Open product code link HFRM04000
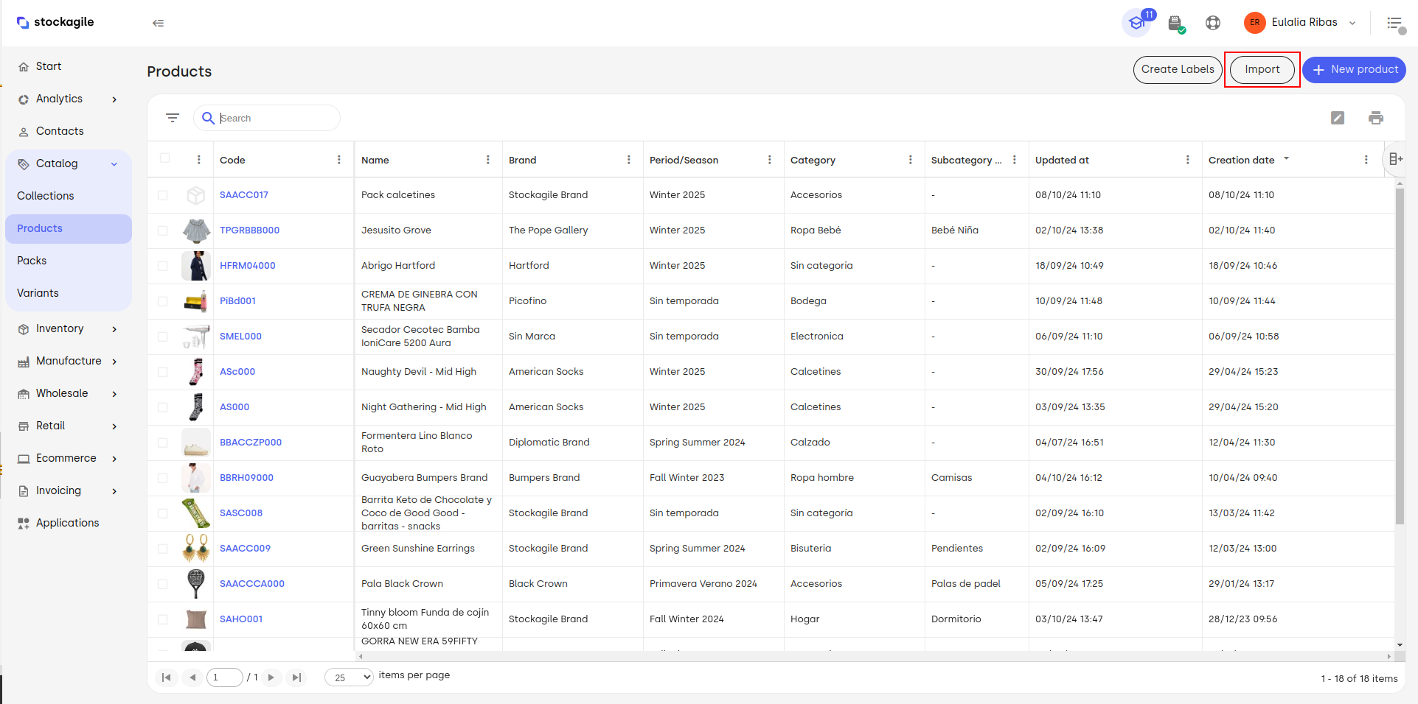The height and width of the screenshot is (704, 1418). 248,266
